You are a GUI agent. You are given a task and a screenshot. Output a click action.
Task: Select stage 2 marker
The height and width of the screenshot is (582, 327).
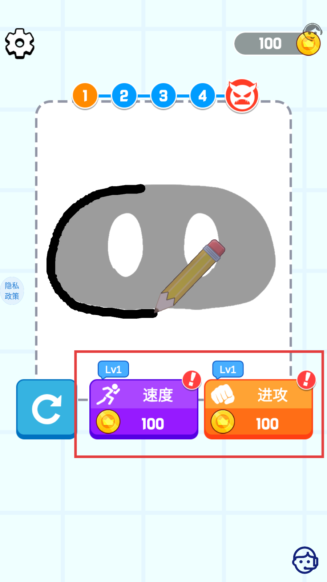click(x=124, y=96)
